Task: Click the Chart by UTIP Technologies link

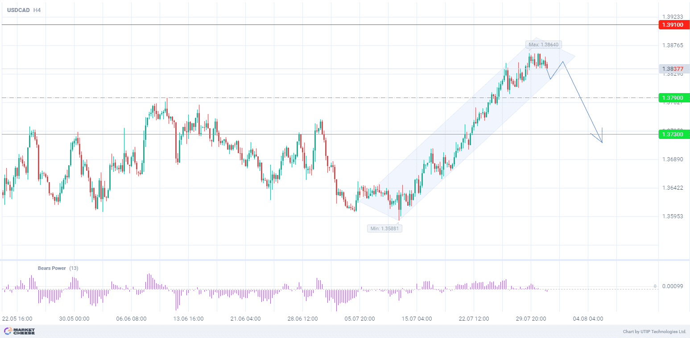Action: [654, 332]
